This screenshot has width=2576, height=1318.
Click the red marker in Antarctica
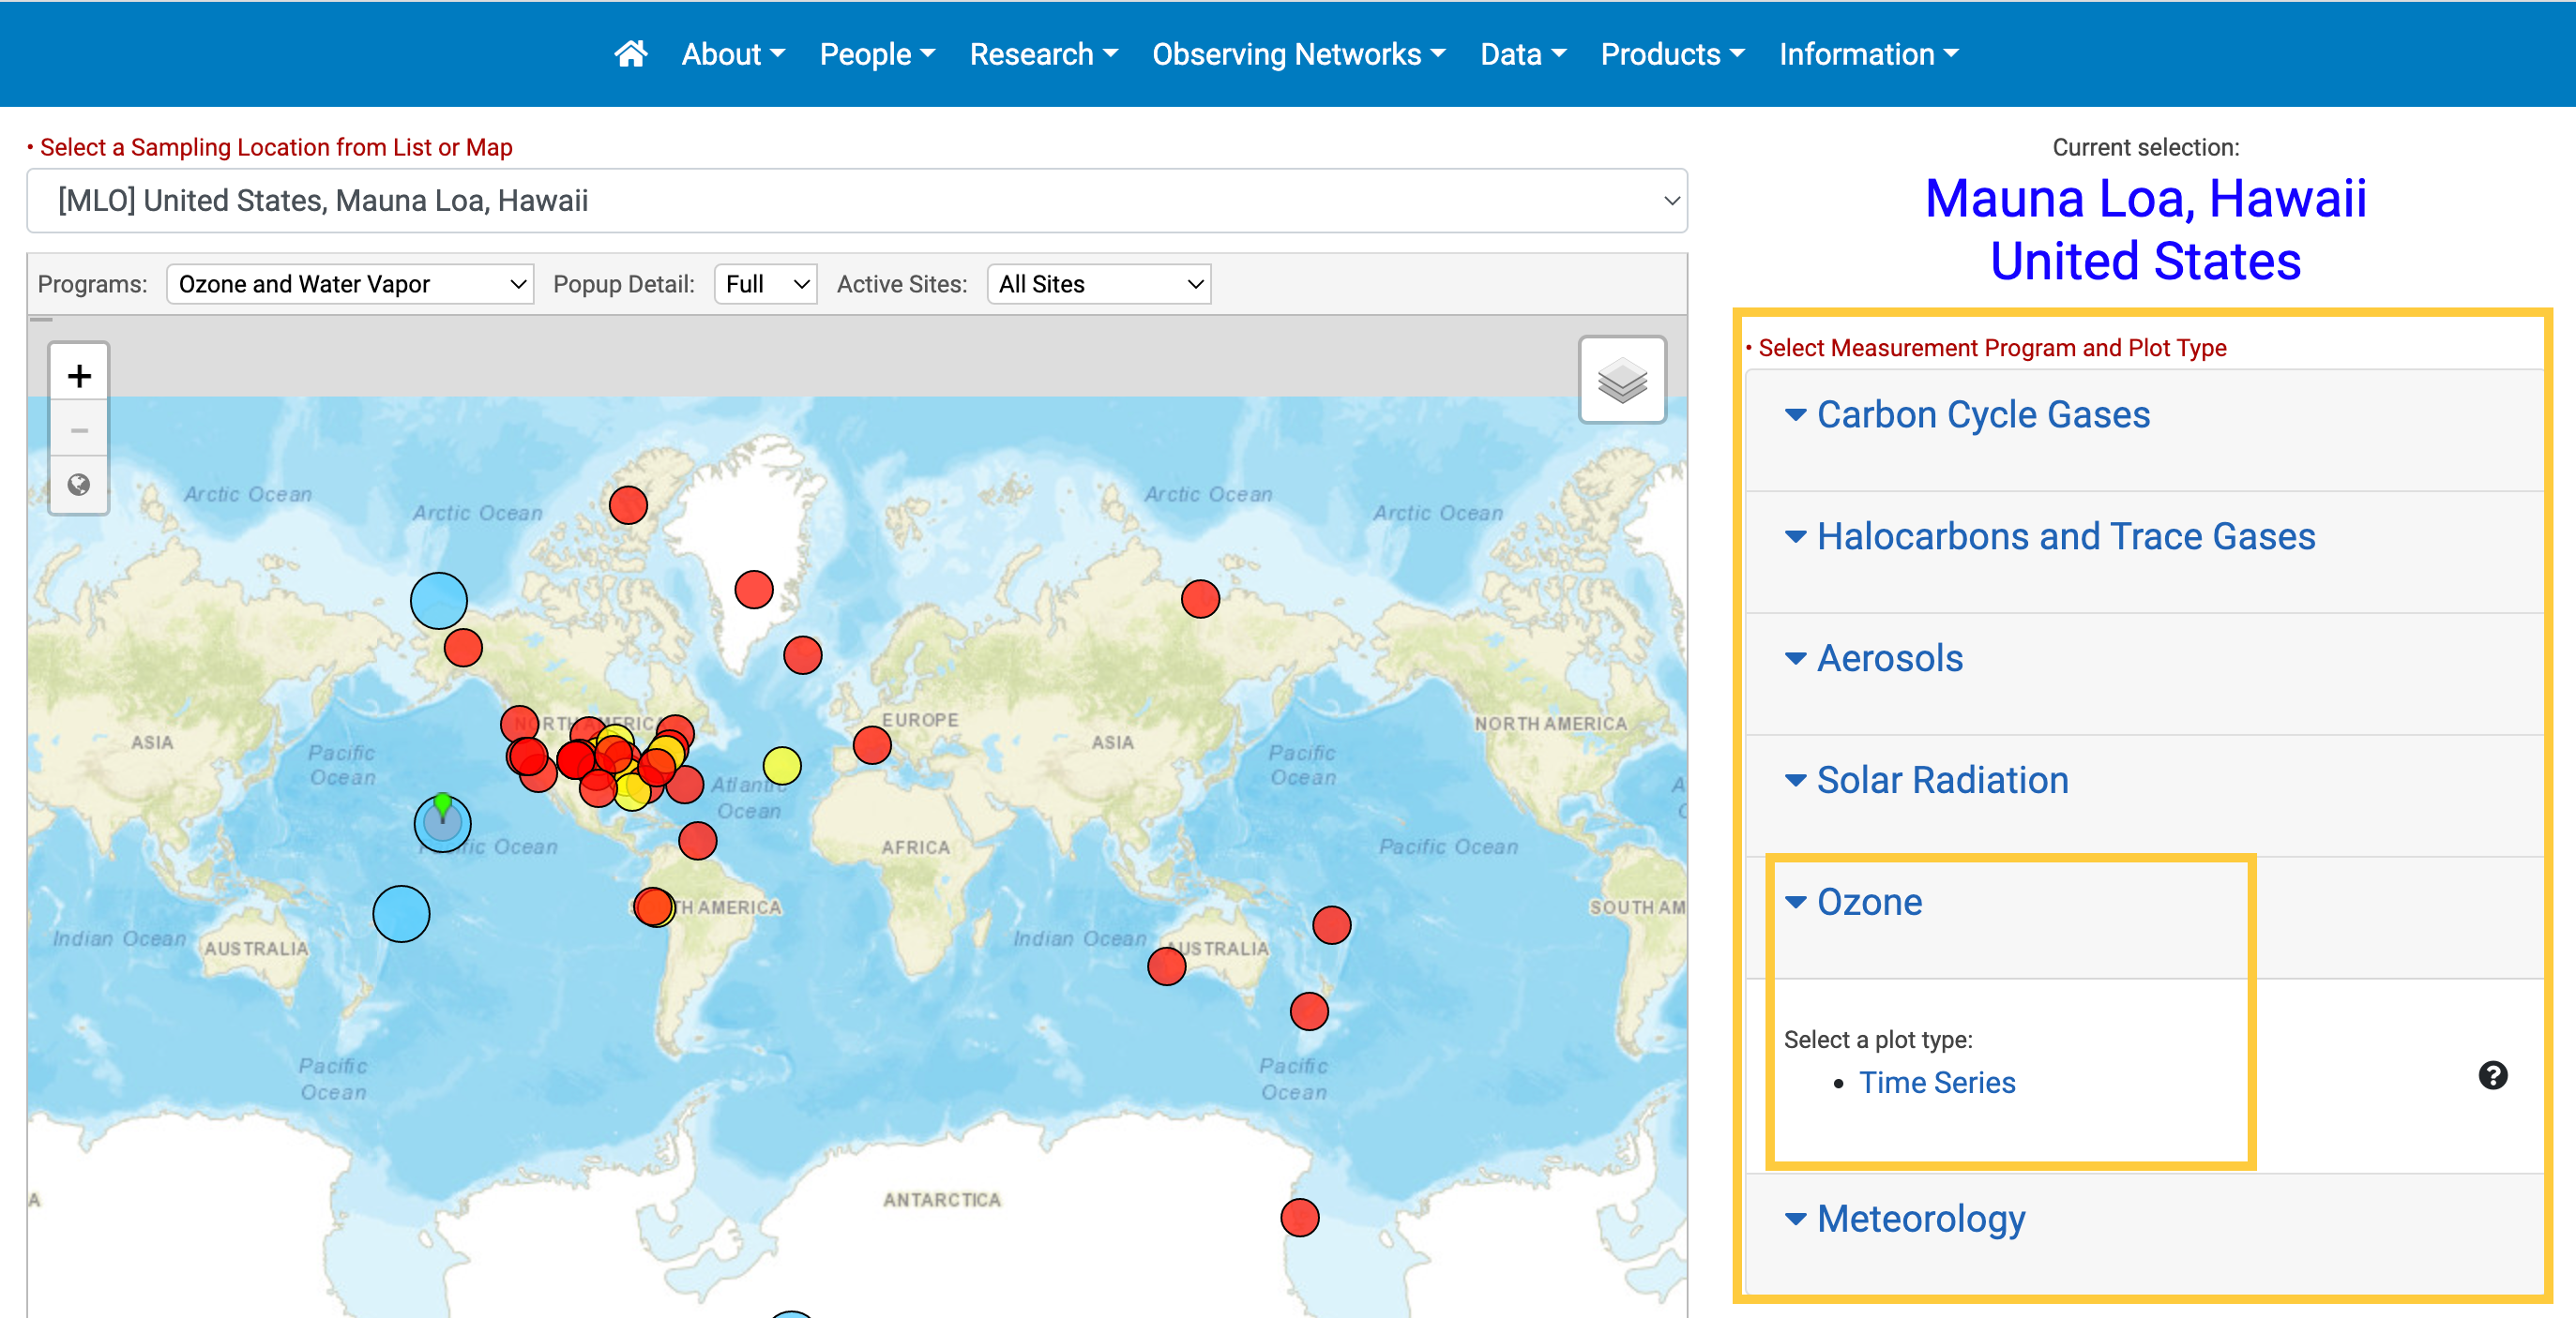(x=1299, y=1217)
